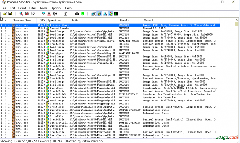Viewport: 240px width, 143px height.
Task: Open a saved log with the folder icon
Action: click(x=5, y=14)
